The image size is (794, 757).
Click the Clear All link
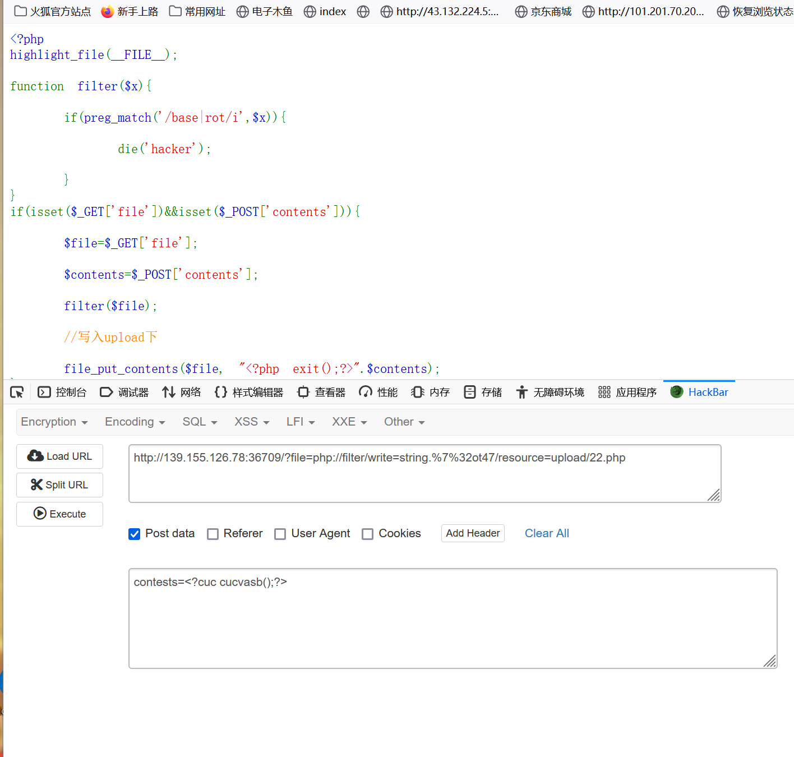tap(547, 533)
